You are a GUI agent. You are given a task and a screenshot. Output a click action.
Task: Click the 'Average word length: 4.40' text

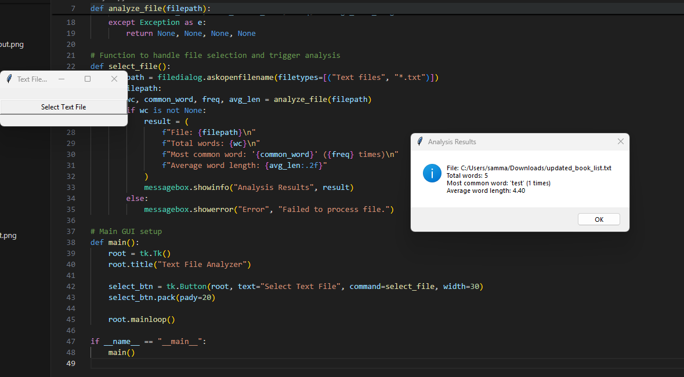pos(486,191)
